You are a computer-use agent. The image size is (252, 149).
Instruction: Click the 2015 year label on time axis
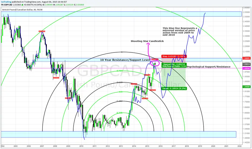147,146
